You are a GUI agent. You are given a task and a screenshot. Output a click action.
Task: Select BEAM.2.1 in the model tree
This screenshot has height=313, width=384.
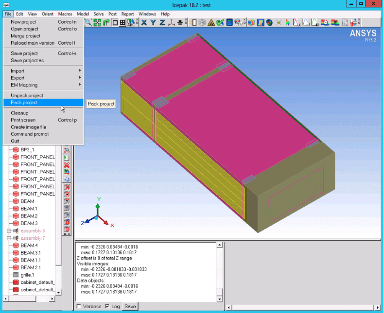[x=31, y=267]
